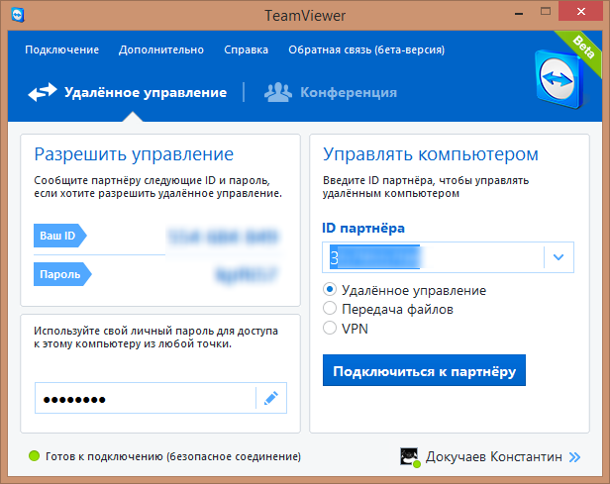Open the Справка menu
The height and width of the screenshot is (484, 610).
point(246,49)
